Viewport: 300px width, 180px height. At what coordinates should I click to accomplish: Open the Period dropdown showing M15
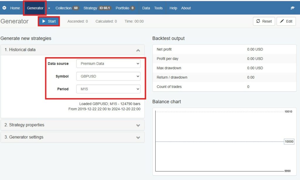pyautogui.click(x=108, y=89)
